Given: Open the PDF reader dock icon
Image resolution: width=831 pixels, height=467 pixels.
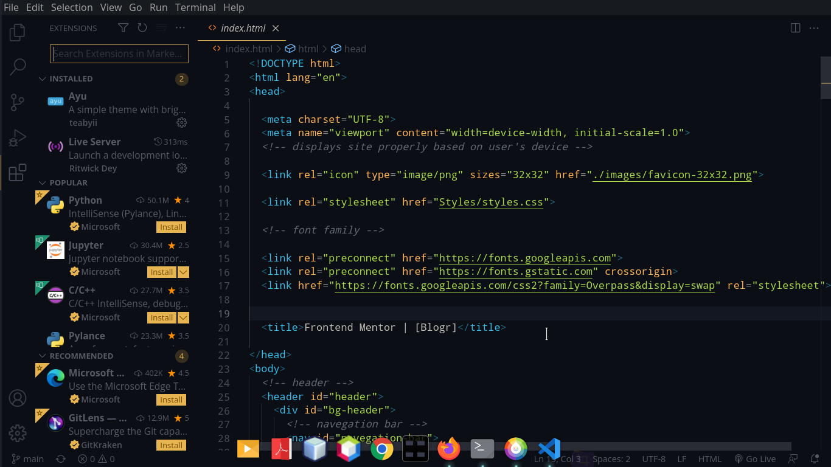Looking at the screenshot, I should (x=281, y=449).
